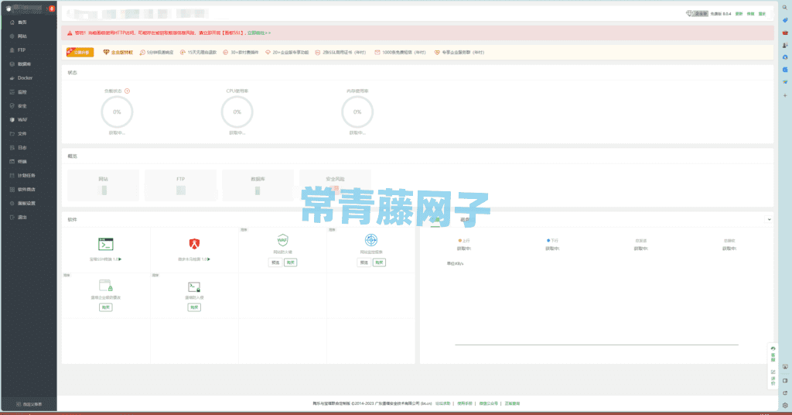This screenshot has width=792, height=415.
Task: Open 自定义菜单 custom menu at sidebar bottom
Action: (29, 404)
